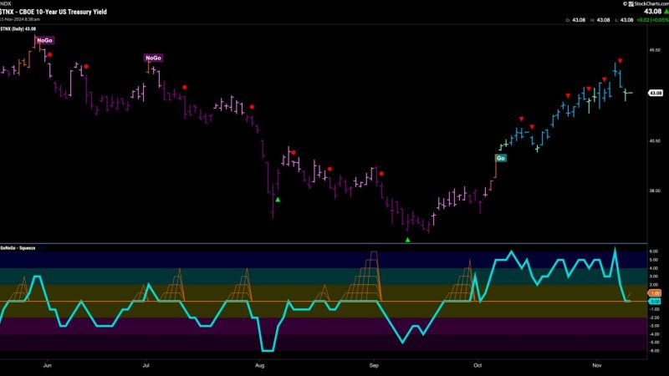The image size is (669, 376).
Task: Click the GoNoGo - Squeeze panel label
Action: pos(18,247)
